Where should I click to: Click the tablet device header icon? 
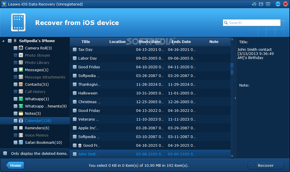click(x=18, y=22)
